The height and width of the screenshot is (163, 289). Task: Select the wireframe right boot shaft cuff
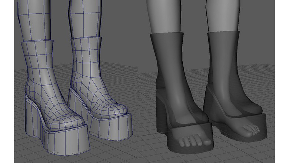[x=86, y=44]
